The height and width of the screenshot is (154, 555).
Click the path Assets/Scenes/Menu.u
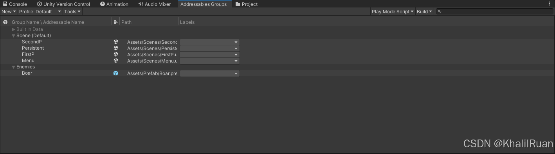(x=152, y=61)
